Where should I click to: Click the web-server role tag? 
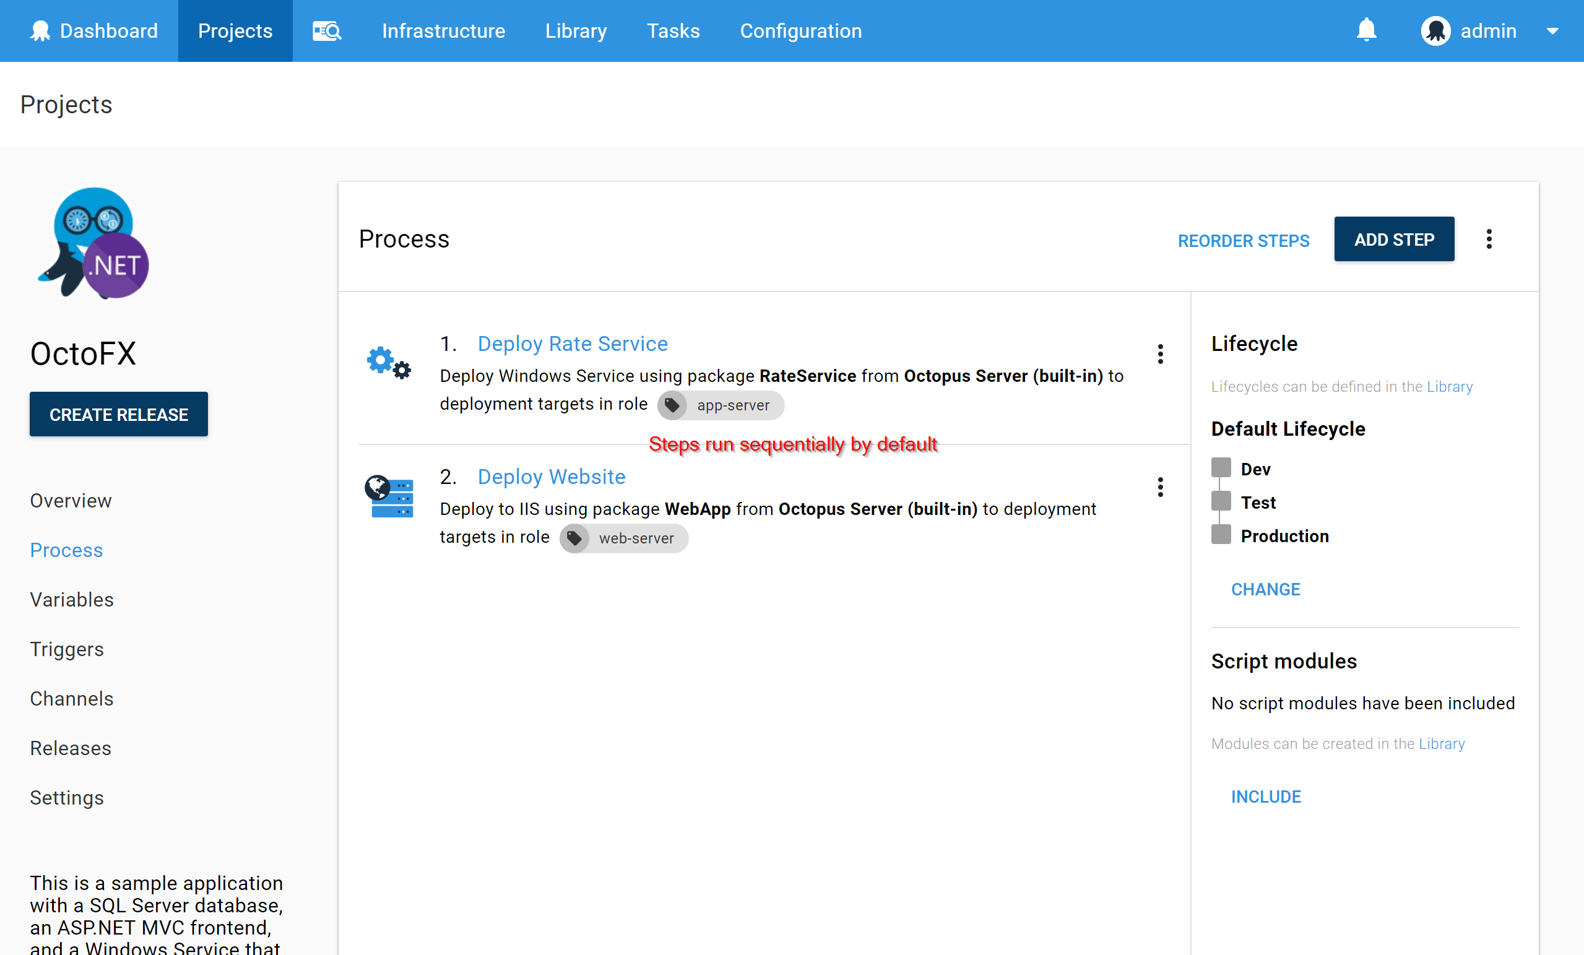point(623,538)
